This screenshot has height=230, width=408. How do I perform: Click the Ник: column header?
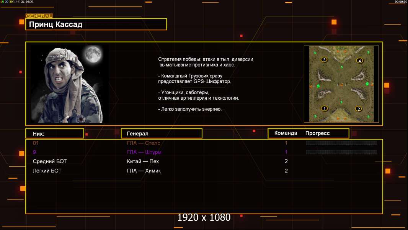pos(55,134)
